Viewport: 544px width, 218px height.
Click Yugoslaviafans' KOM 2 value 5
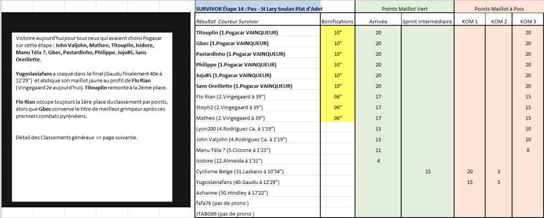click(498, 182)
